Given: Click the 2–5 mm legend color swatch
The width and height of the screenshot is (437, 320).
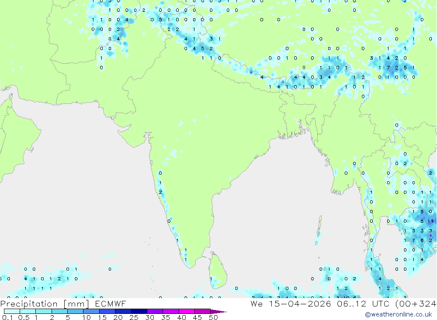Looking at the screenshot, I should pyautogui.click(x=59, y=311).
